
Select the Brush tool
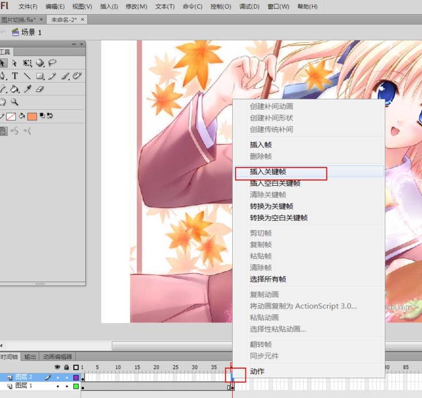(x=65, y=76)
